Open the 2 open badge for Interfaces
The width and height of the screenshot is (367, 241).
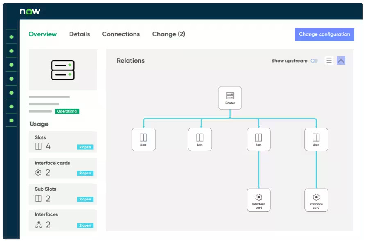pos(85,225)
